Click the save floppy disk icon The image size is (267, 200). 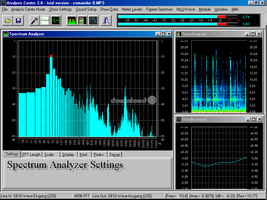(18, 21)
